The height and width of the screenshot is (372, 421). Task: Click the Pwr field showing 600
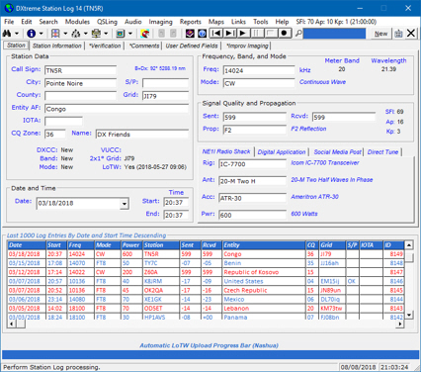253,215
